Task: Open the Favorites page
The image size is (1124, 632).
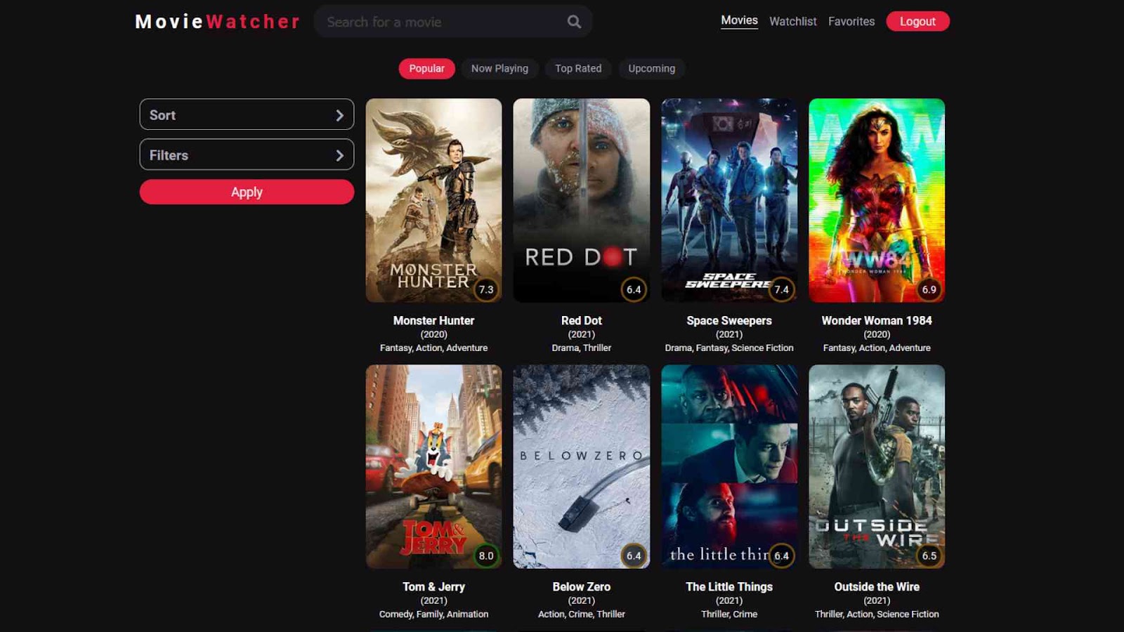Action: click(851, 22)
